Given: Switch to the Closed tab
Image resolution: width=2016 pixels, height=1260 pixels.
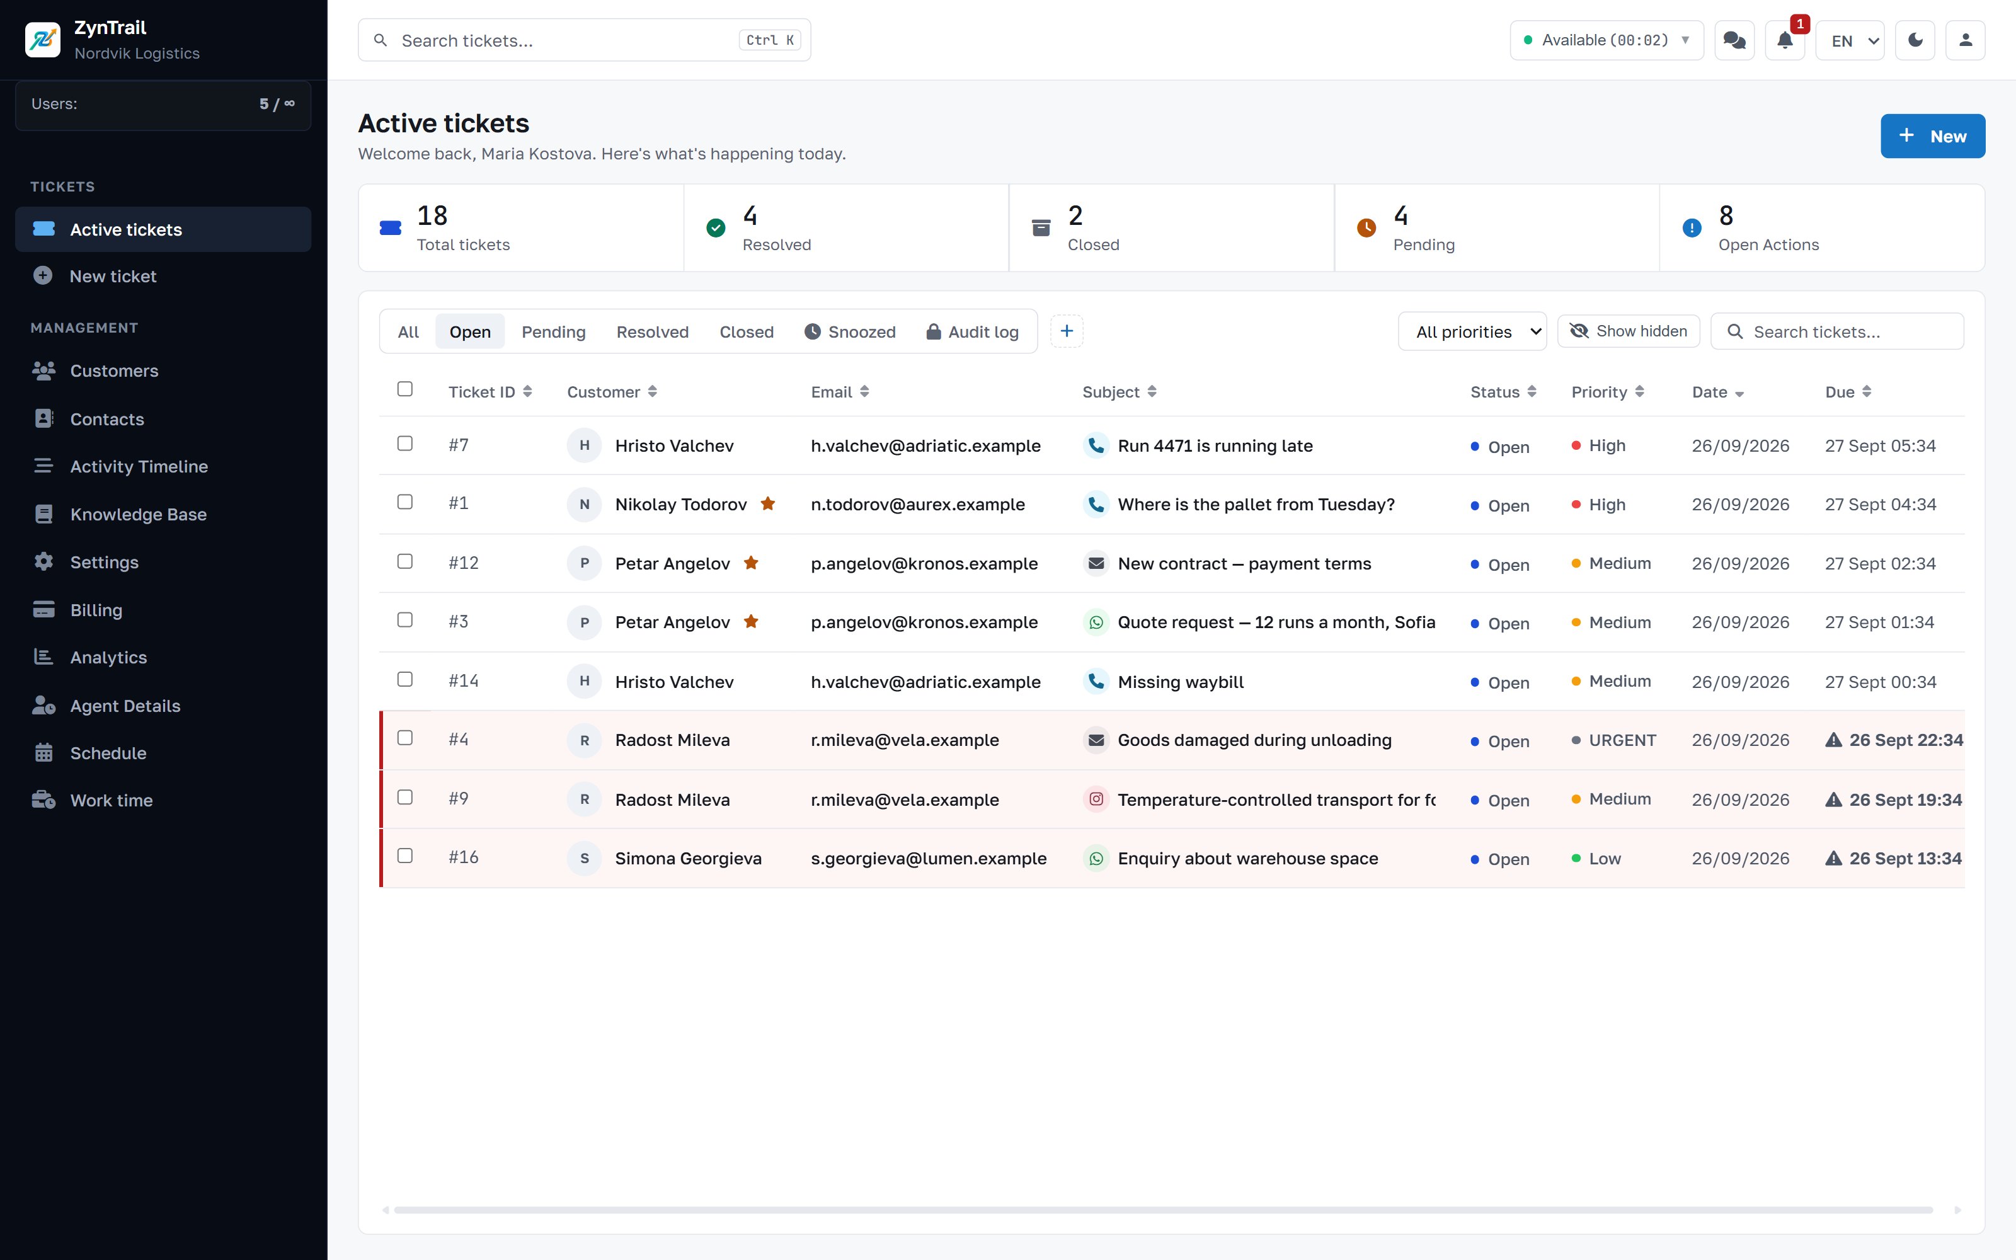Looking at the screenshot, I should 747,331.
